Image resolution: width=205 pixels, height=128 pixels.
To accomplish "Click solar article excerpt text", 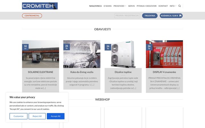I will pos(40,83).
